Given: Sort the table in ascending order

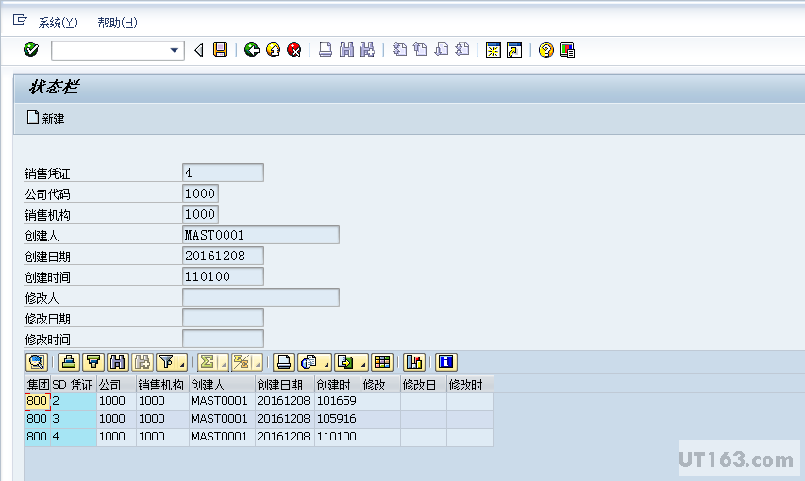Looking at the screenshot, I should pyautogui.click(x=68, y=361).
